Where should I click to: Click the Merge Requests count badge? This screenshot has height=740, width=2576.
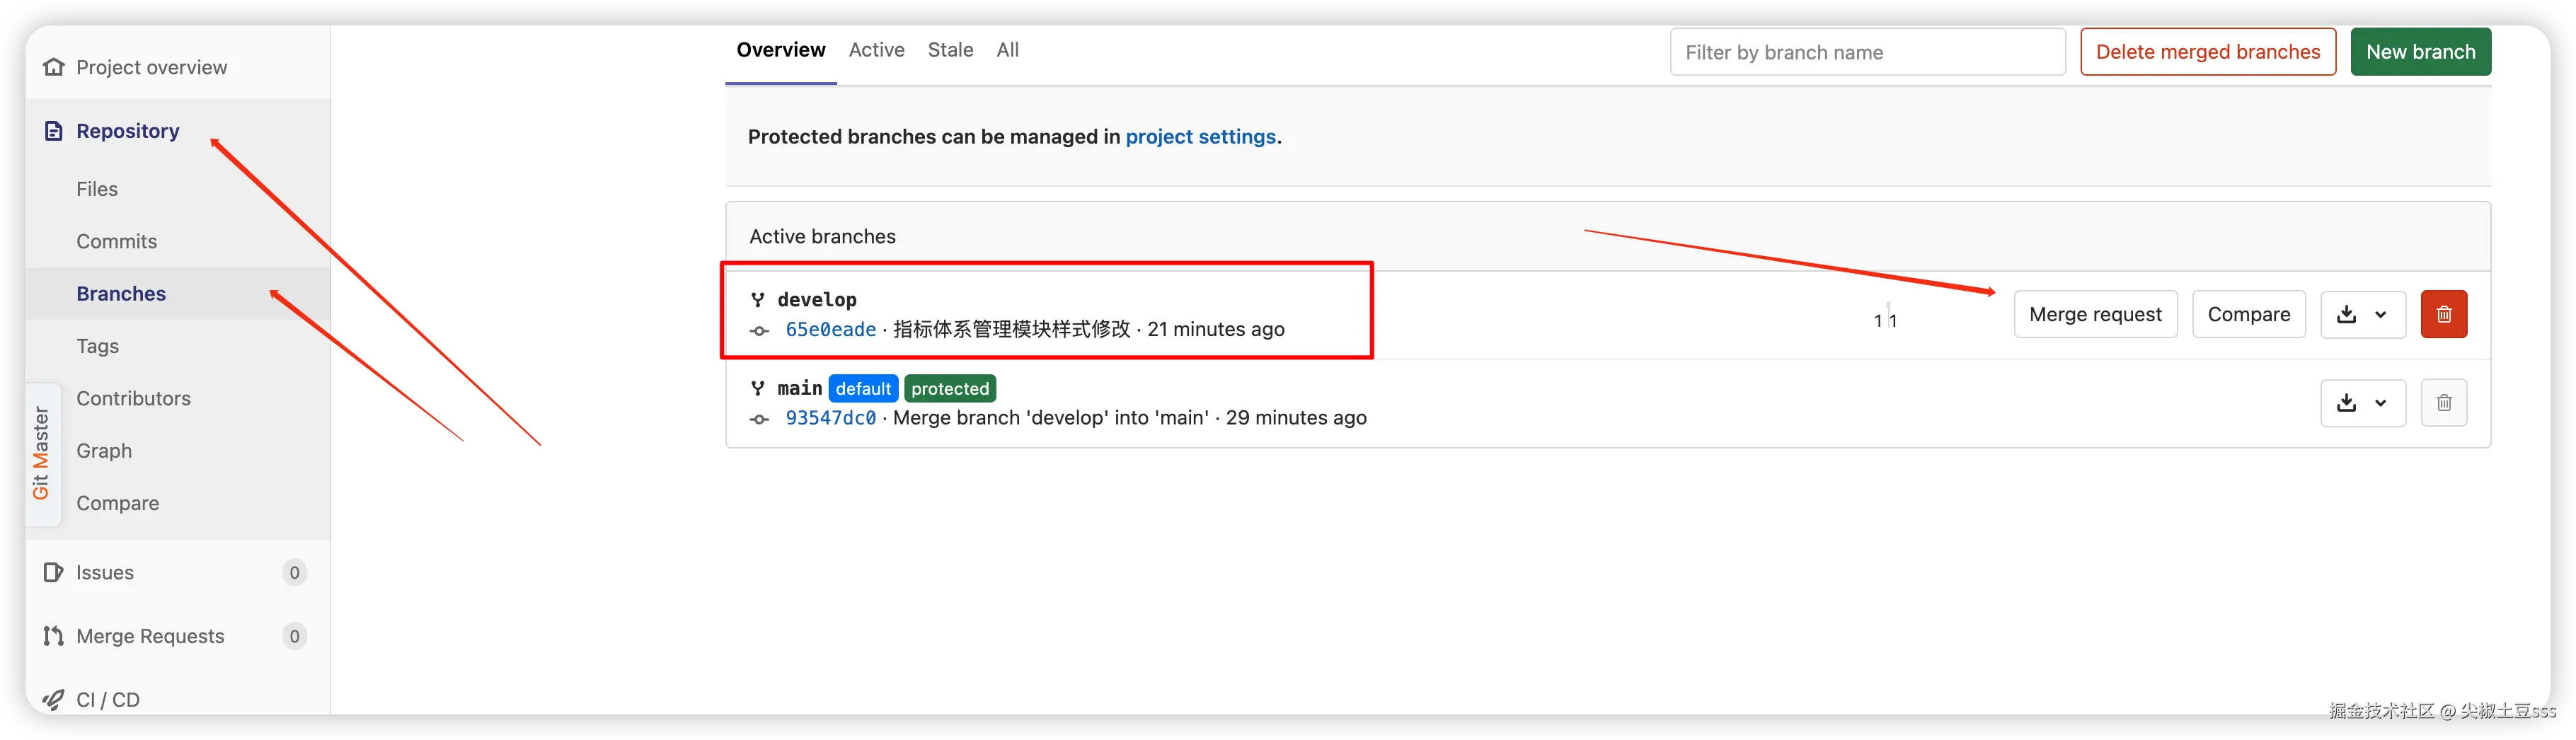[294, 636]
